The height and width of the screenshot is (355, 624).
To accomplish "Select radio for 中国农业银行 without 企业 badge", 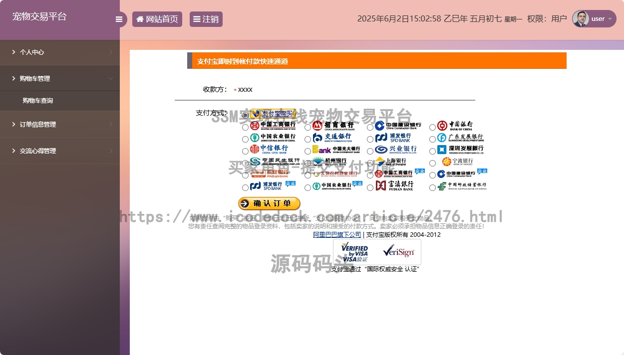I will [245, 139].
